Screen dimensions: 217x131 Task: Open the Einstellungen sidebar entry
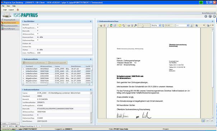(x=10, y=29)
